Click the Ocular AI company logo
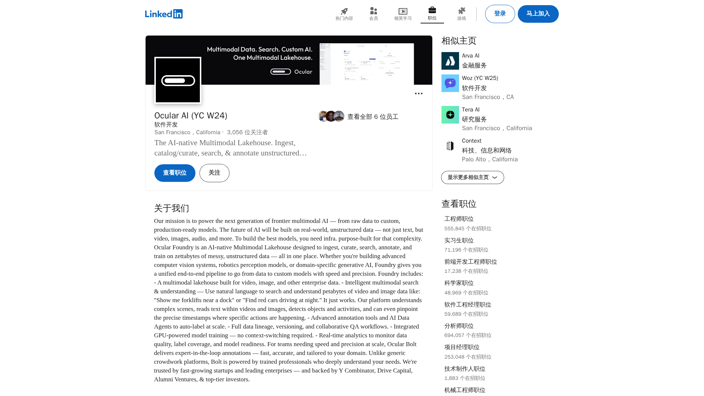The image size is (704, 396). 178,80
